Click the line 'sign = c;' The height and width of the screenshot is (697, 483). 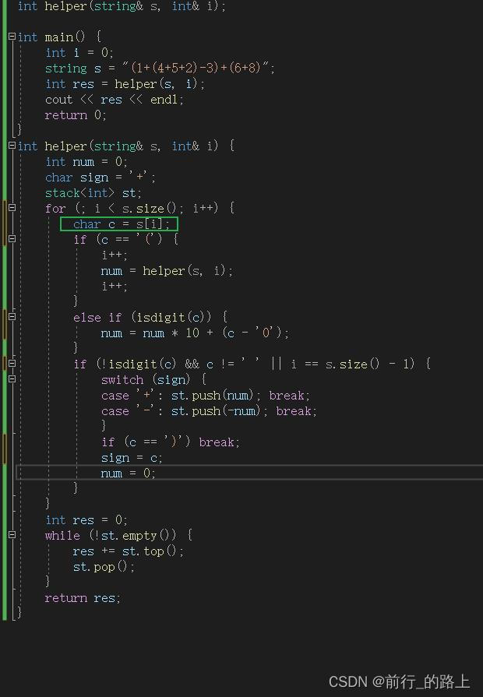pyautogui.click(x=132, y=457)
